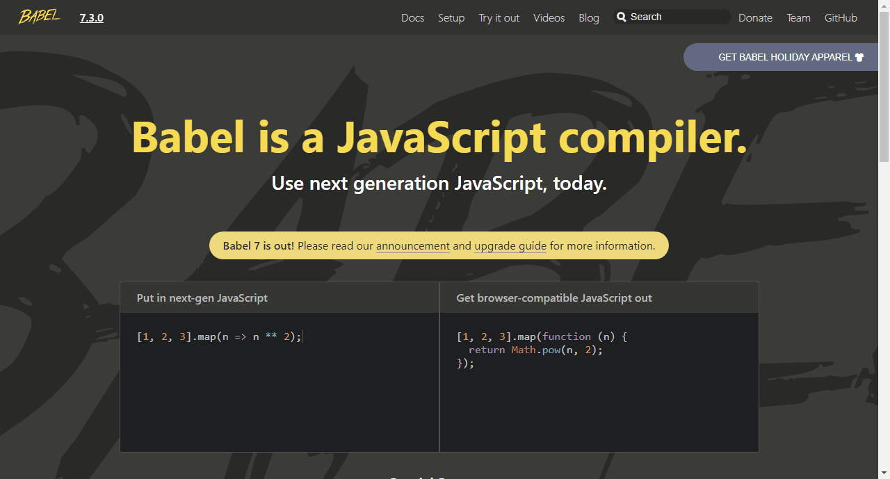The height and width of the screenshot is (479, 890).
Task: Switch to the Try it out section
Action: pyautogui.click(x=499, y=17)
